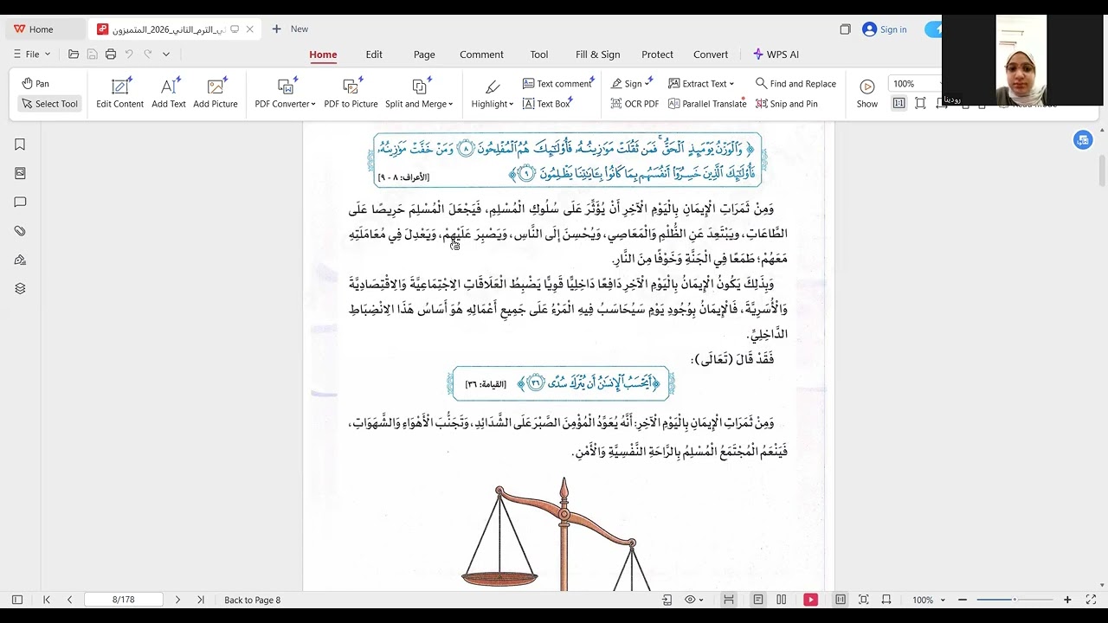Open the Signatures side panel
The image size is (1108, 623).
[x=20, y=260]
